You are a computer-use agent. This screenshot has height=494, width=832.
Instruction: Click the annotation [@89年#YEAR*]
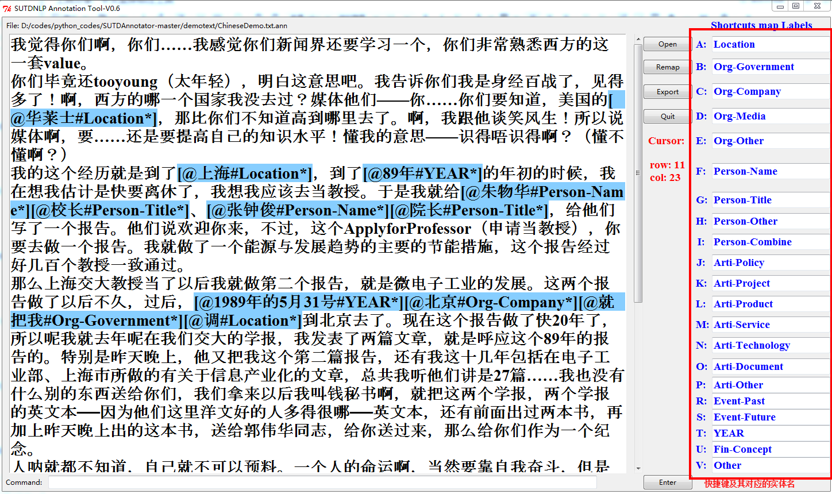pos(422,173)
